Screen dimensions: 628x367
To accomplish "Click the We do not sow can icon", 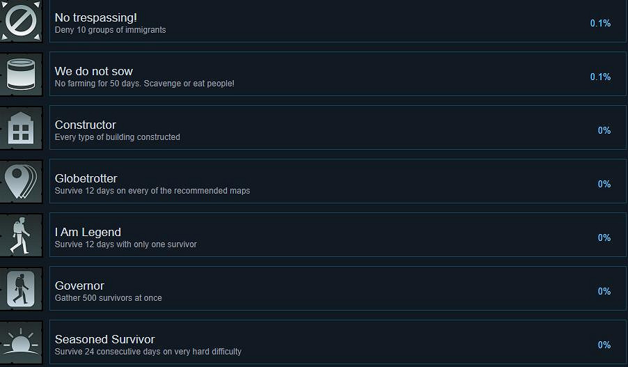I will [x=20, y=75].
